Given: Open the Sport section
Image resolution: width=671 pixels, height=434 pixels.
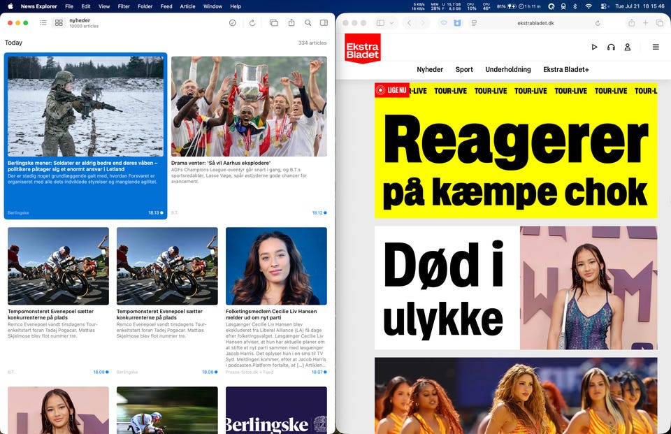Looking at the screenshot, I should pyautogui.click(x=464, y=69).
